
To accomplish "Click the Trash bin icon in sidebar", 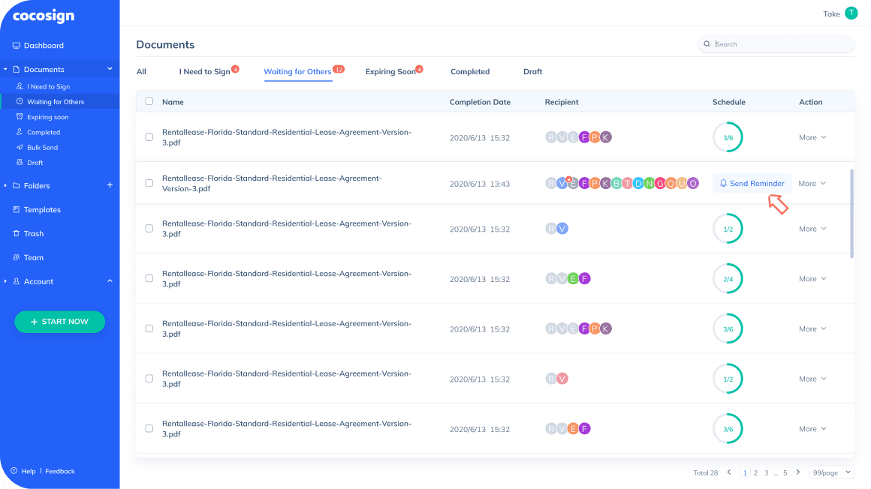I will click(17, 234).
